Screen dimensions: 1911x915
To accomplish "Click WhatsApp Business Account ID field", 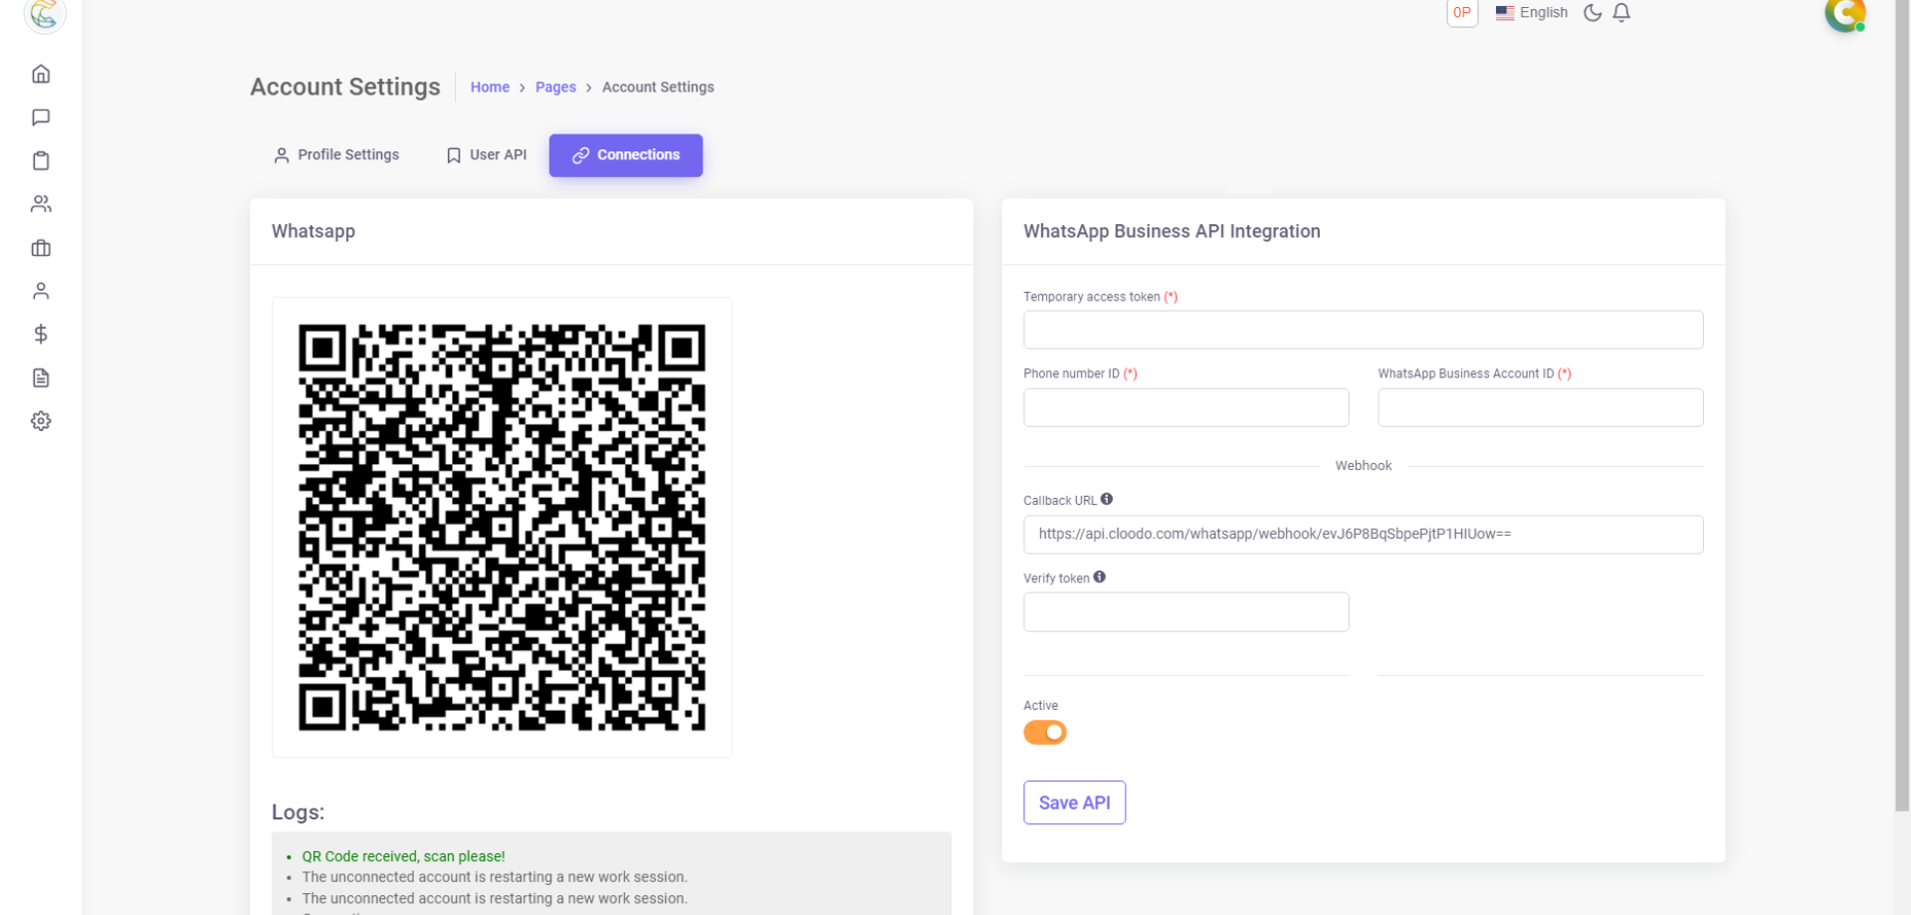I will tap(1540, 407).
